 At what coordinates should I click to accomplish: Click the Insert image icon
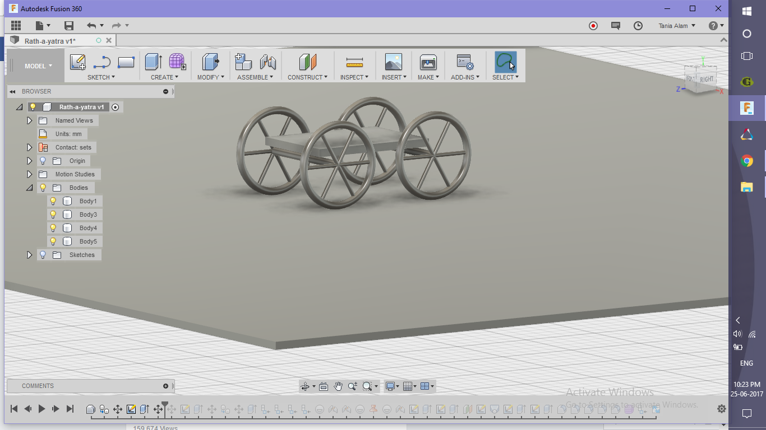click(x=394, y=62)
